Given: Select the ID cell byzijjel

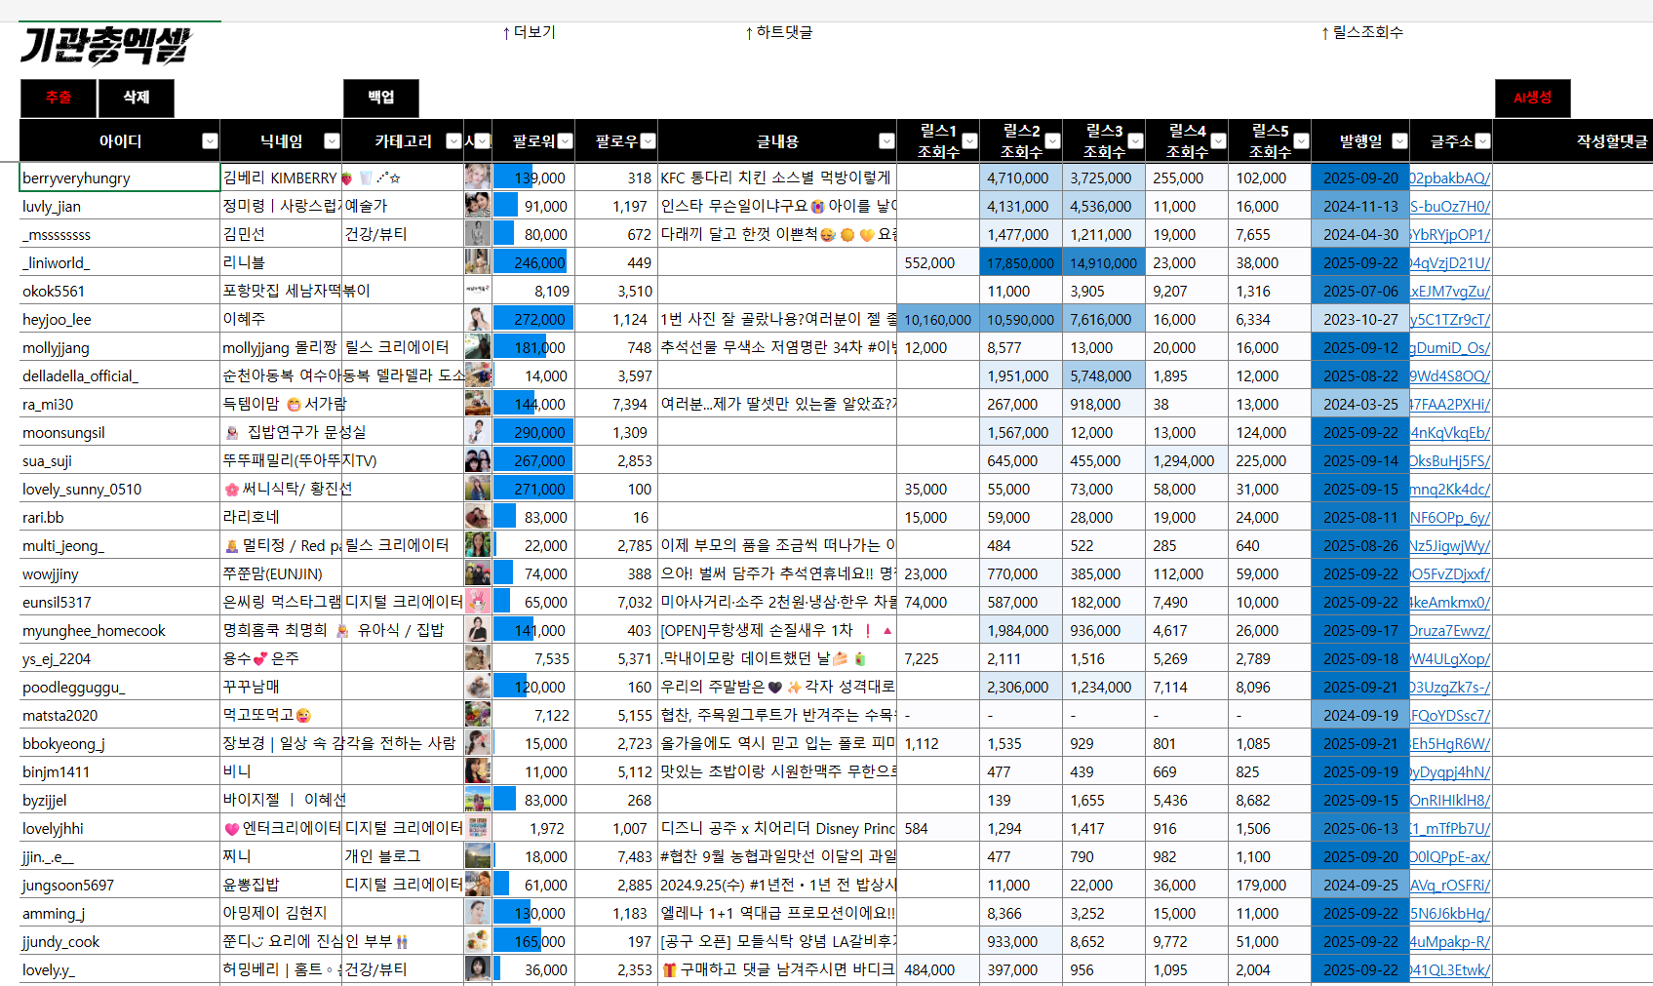Looking at the screenshot, I should tap(120, 800).
